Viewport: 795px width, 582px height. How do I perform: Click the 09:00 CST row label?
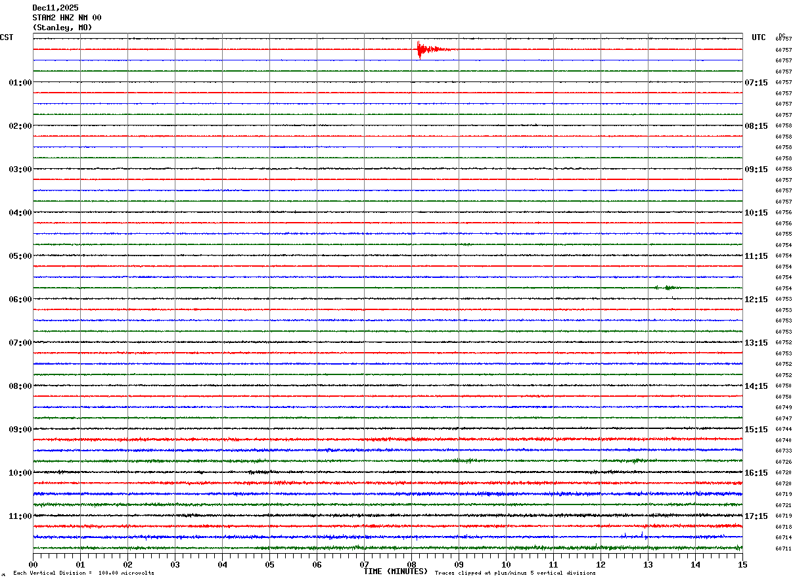20,429
